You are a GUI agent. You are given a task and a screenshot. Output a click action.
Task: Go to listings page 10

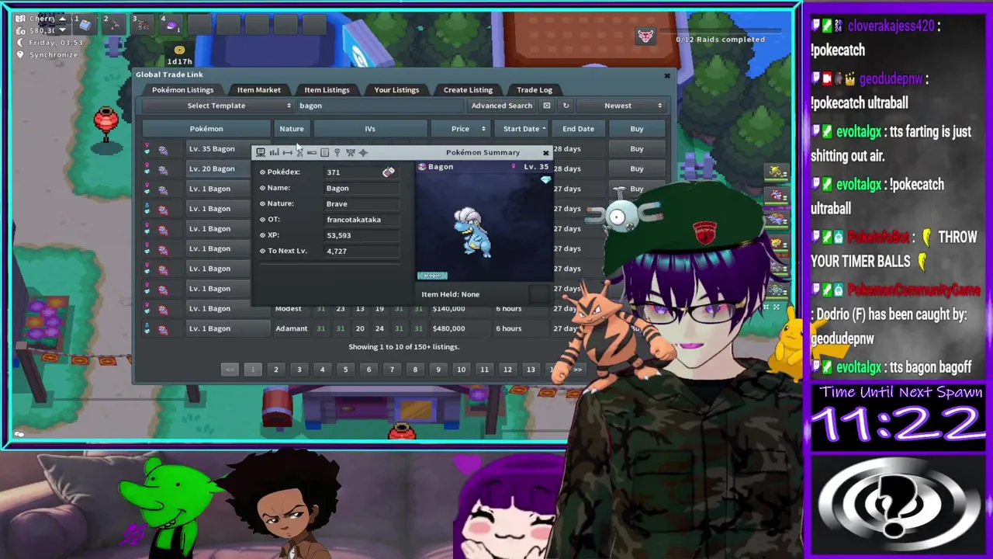click(461, 370)
